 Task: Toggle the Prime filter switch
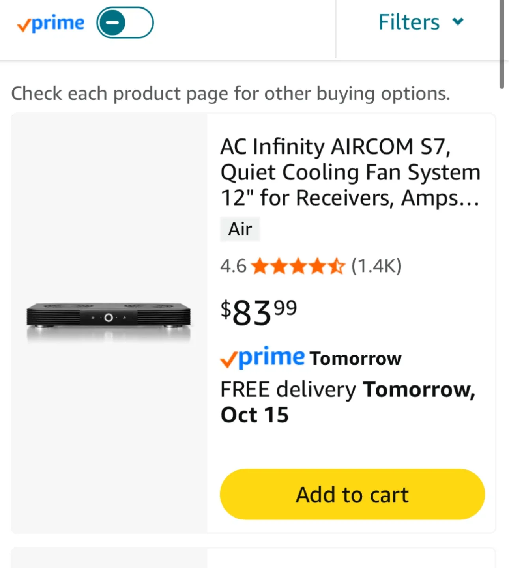(125, 23)
